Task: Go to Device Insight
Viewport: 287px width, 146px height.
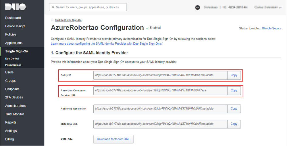Action: click(x=15, y=26)
